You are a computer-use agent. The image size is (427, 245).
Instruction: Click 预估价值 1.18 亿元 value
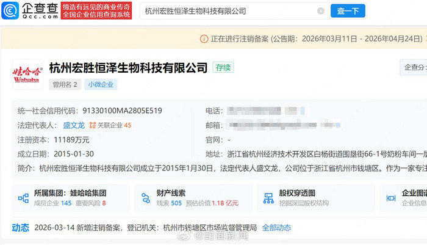(212, 203)
